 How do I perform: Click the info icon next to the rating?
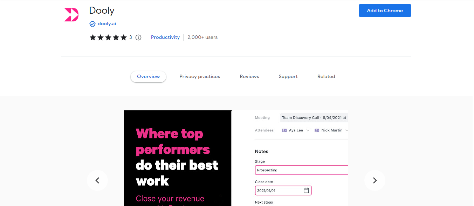tap(138, 37)
